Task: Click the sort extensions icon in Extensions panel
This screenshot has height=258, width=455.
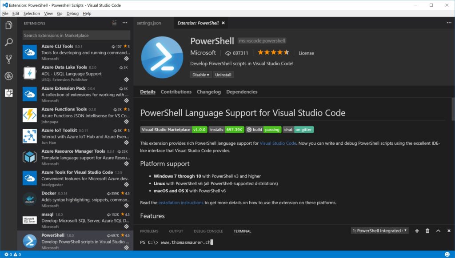Action: [x=114, y=23]
